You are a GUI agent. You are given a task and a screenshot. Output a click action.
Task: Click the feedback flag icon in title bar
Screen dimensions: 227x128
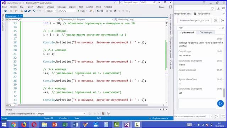(120, 2)
